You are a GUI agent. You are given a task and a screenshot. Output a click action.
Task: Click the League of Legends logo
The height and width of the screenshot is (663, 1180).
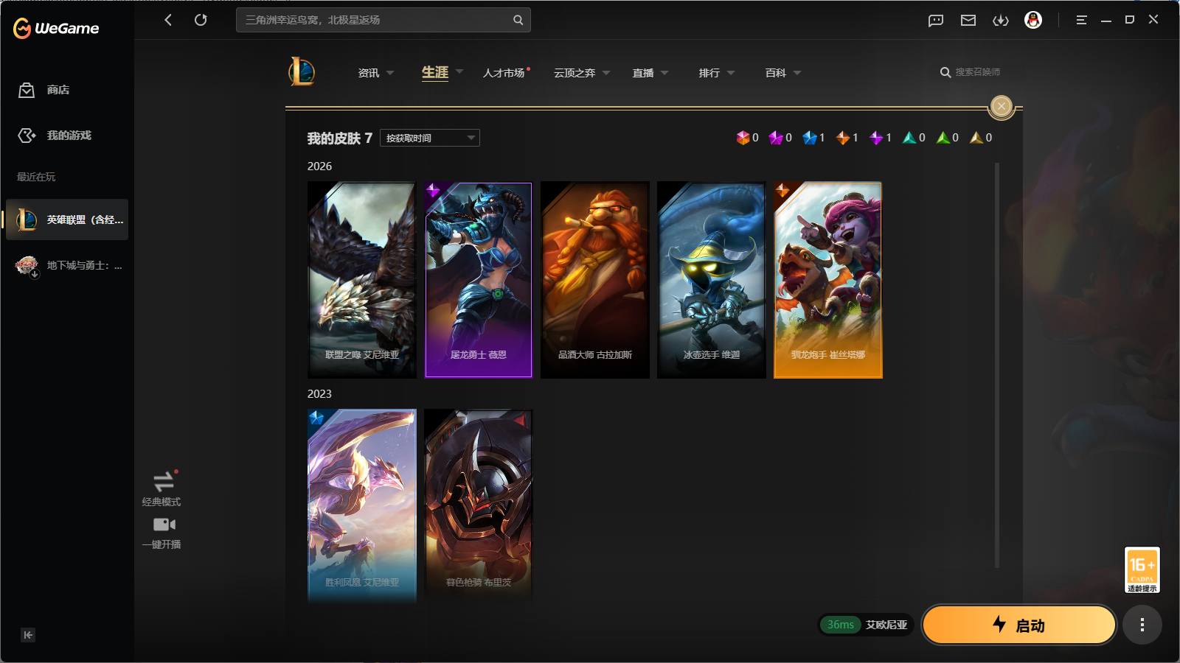pos(302,72)
